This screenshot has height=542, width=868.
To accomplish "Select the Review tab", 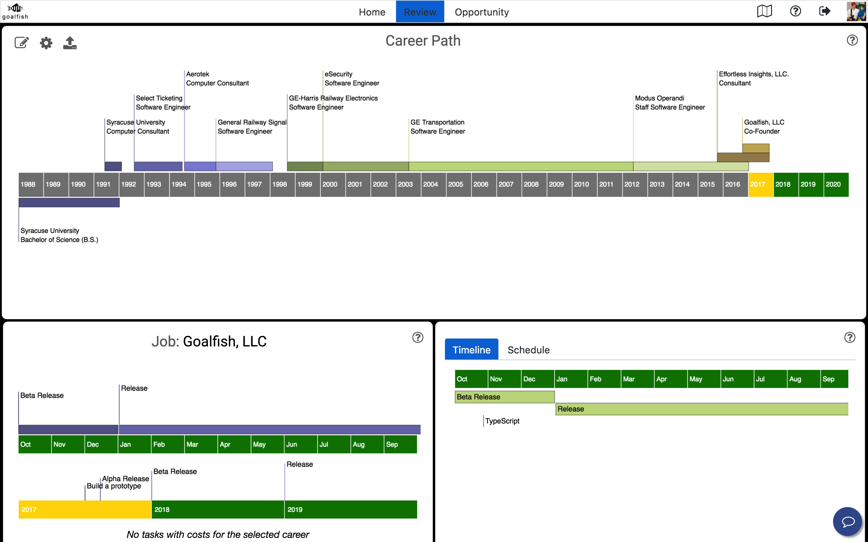I will (420, 12).
